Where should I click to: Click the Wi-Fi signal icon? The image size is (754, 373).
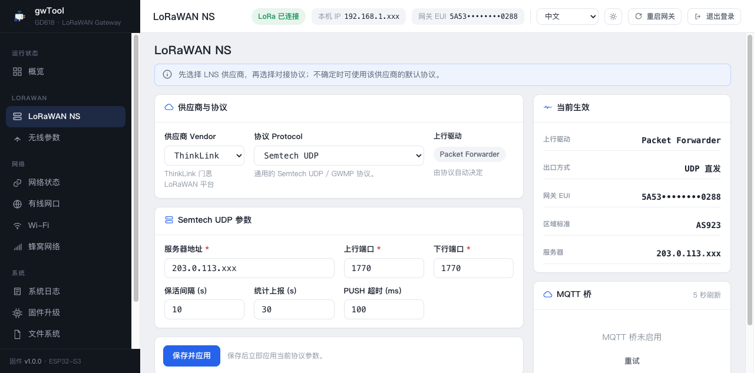(x=18, y=225)
